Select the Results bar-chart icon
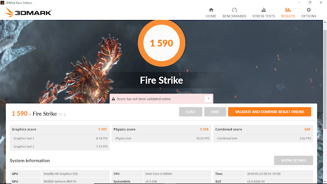 288,10
